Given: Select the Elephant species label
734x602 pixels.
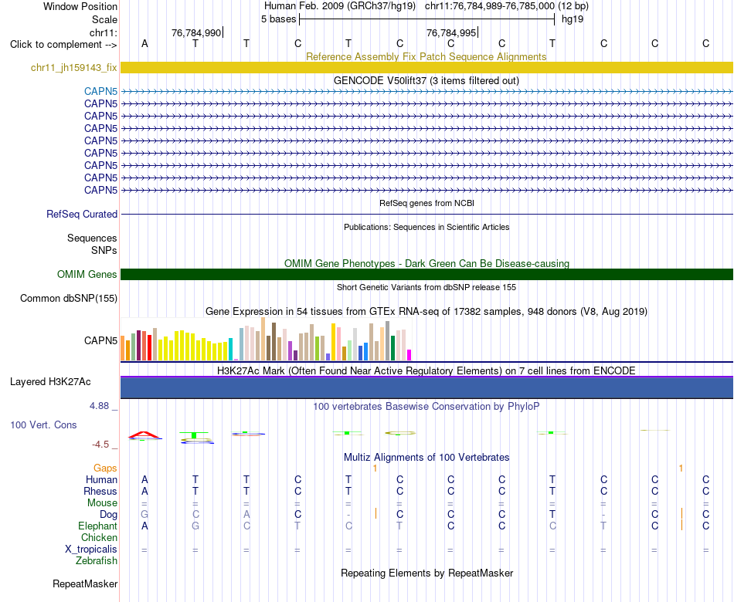Looking at the screenshot, I should click(97, 526).
